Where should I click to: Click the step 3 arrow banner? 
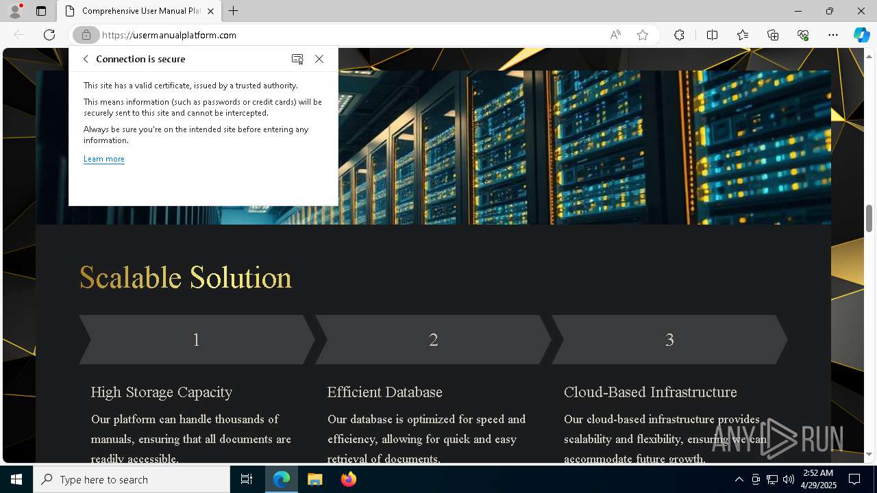click(669, 340)
